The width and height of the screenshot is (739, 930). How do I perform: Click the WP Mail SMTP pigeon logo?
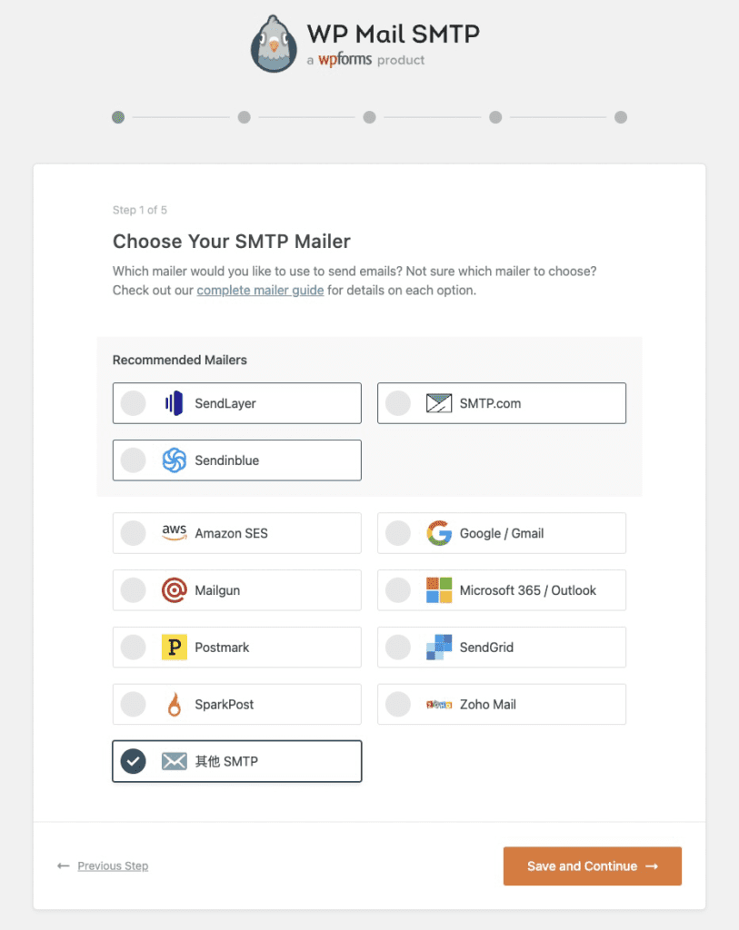(x=275, y=44)
